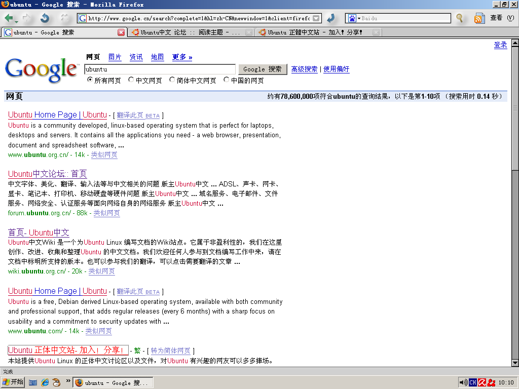Viewport: 519px width, 389px height.
Task: Click the red messenger people tray icon
Action: tap(492, 383)
